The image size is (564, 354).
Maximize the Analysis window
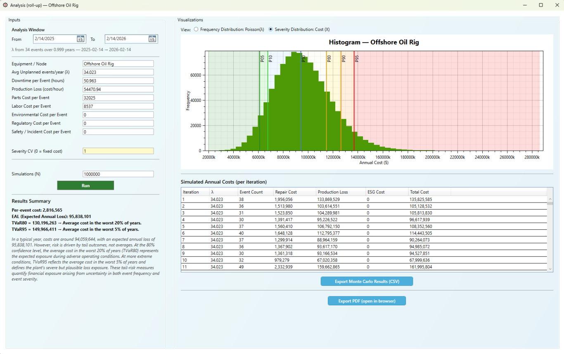[x=541, y=5]
